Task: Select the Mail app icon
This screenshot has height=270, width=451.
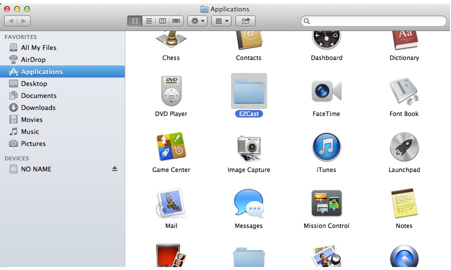Action: [x=171, y=203]
